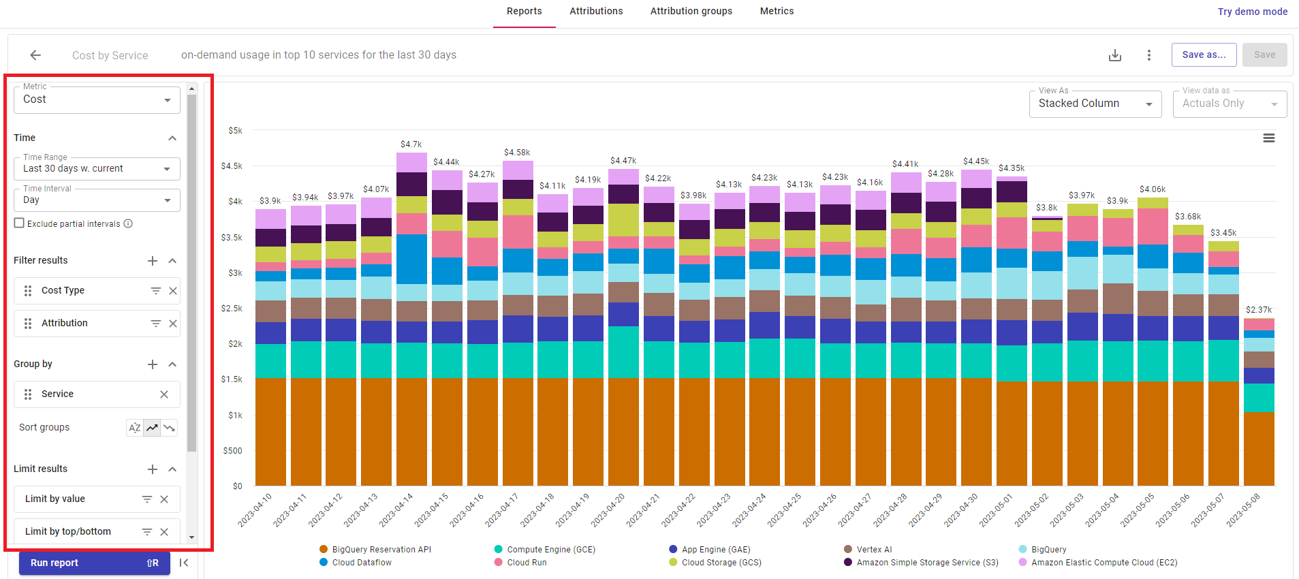Click the Save as... button
The image size is (1299, 579).
pyautogui.click(x=1204, y=55)
